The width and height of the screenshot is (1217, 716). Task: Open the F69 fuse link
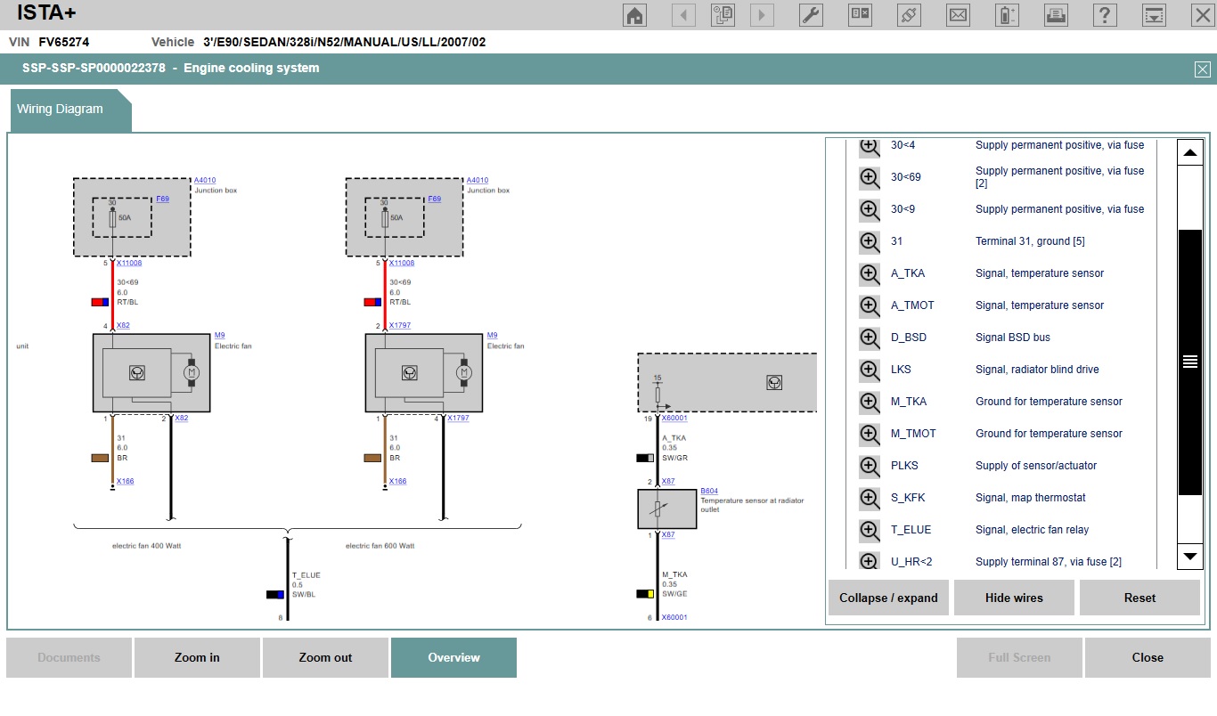[x=162, y=199]
